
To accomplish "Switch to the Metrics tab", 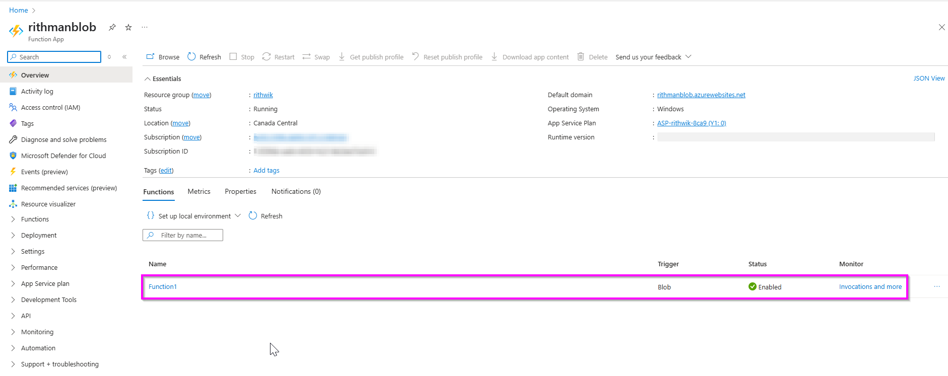I will tap(199, 191).
